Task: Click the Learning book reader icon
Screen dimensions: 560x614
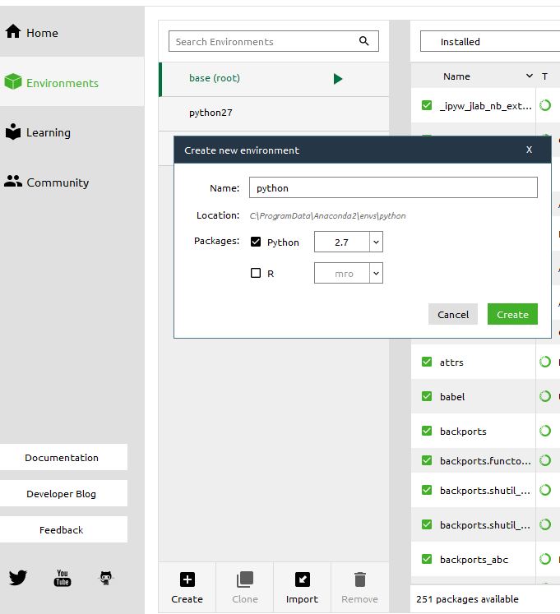Action: coord(13,132)
